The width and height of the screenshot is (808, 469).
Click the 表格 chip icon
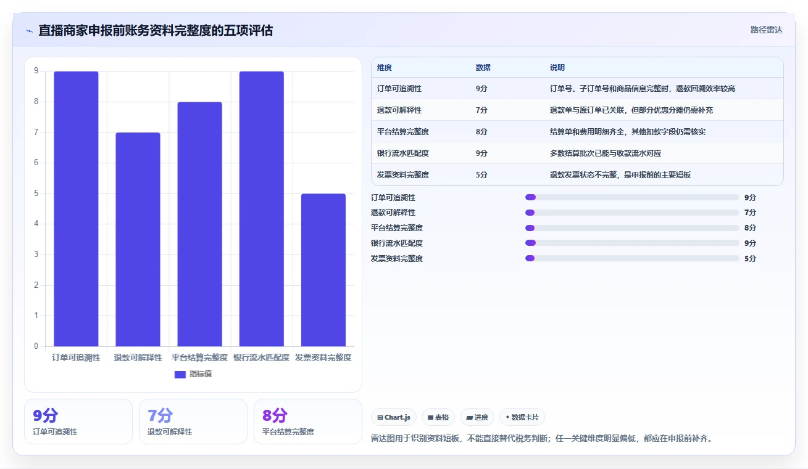point(430,417)
